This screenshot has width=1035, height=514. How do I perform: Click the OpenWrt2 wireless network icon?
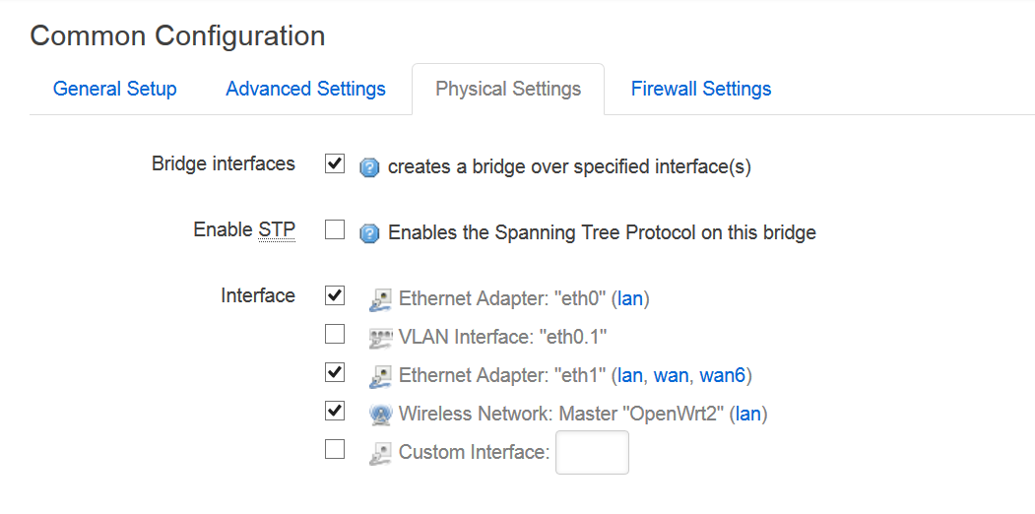[x=379, y=415]
